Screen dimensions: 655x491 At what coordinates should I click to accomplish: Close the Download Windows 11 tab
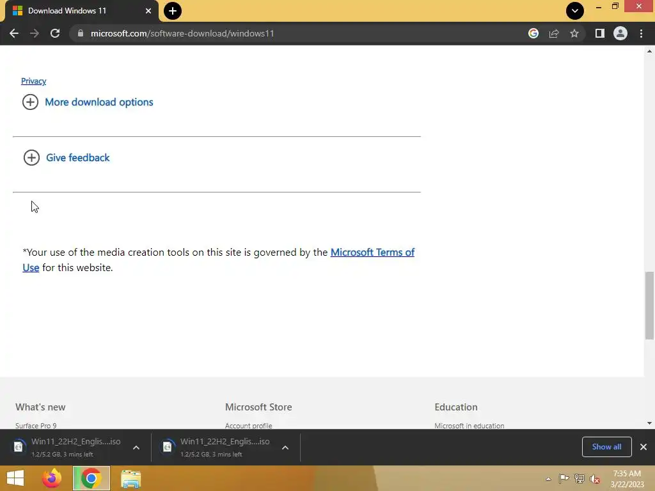click(x=148, y=11)
